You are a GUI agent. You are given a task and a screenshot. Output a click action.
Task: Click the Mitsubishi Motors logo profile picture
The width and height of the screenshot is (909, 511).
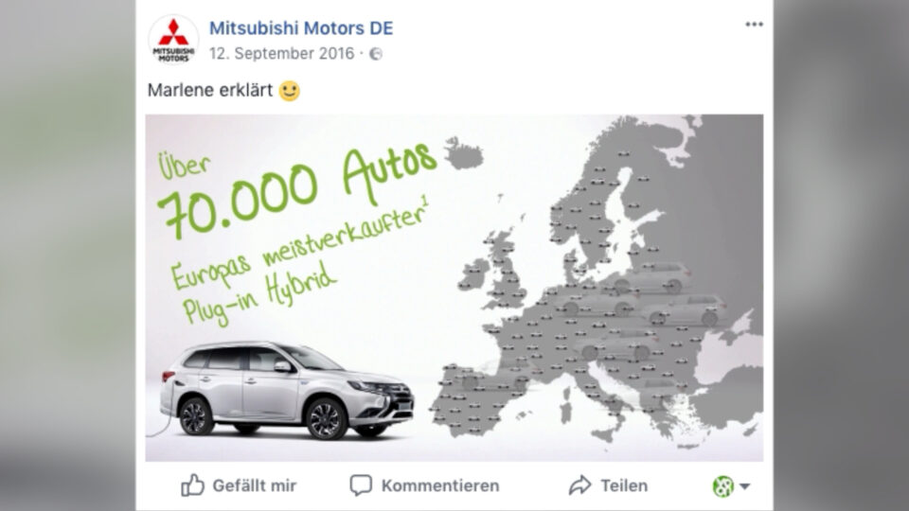[173, 40]
